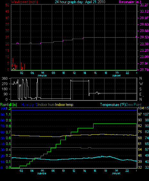Viewport: 149px width, 181px height.
Task: Click the 29.53 barometer scale value
Action: 144,37
